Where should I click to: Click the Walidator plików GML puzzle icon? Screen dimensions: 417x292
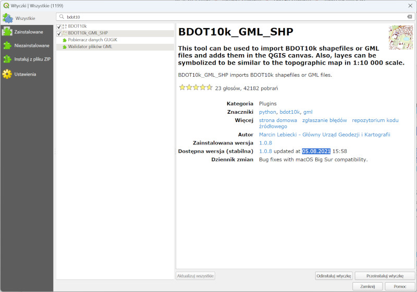pyautogui.click(x=65, y=47)
